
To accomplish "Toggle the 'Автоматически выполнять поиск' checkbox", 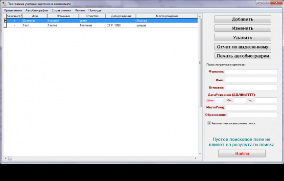I will pyautogui.click(x=209, y=123).
